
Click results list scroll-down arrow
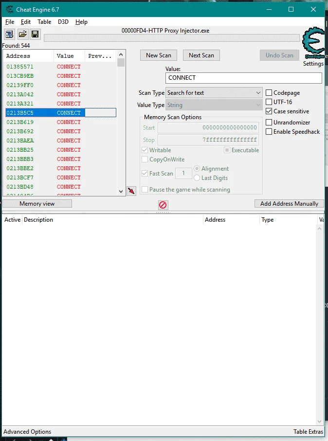coord(121,192)
